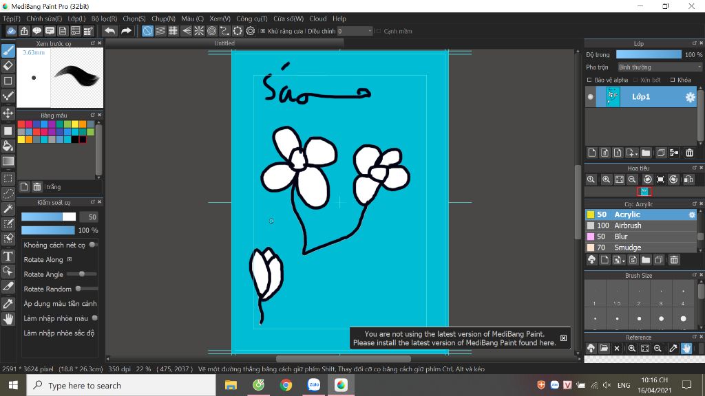Open Lớp1 layer settings gear
Viewport: 705px width, 396px height.
point(690,97)
